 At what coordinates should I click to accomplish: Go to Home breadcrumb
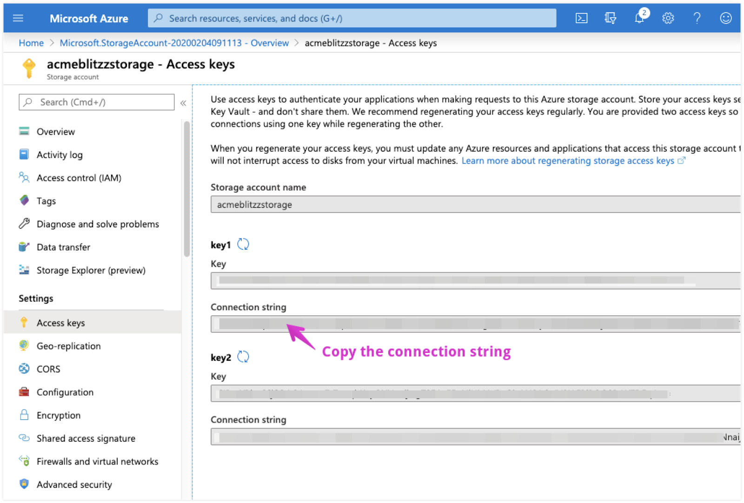[x=31, y=43]
